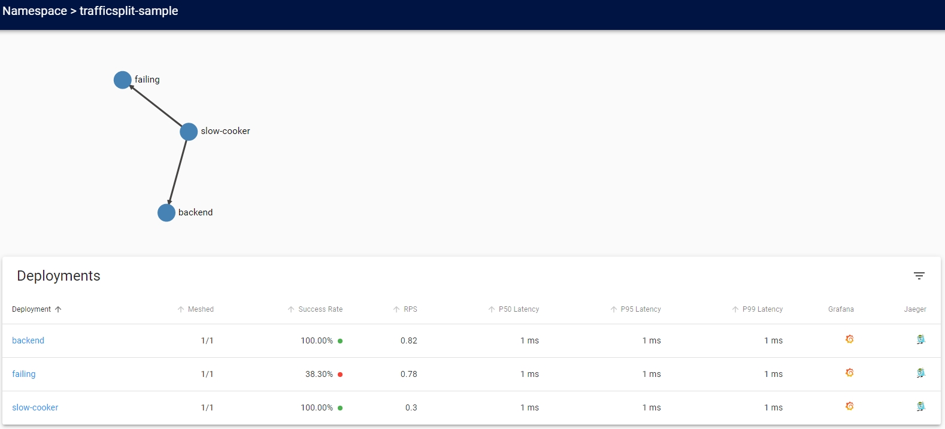Viewport: 945px width, 429px height.
Task: Open Grafana dashboard for slow-cooker deployment
Action: coord(849,407)
